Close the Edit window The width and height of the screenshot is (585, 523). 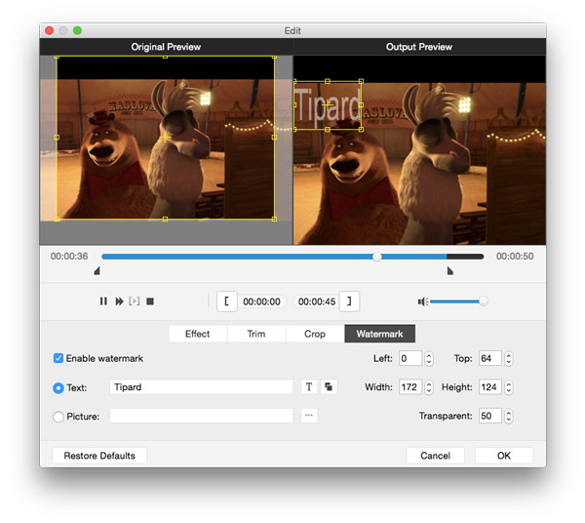pos(50,30)
